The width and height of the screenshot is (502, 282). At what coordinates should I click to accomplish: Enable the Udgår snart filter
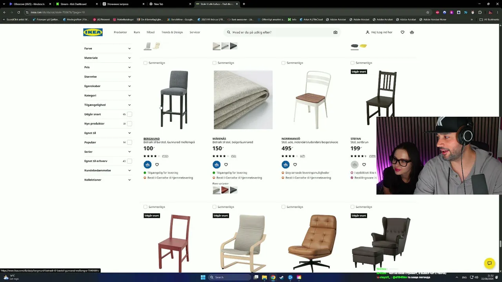pyautogui.click(x=129, y=114)
